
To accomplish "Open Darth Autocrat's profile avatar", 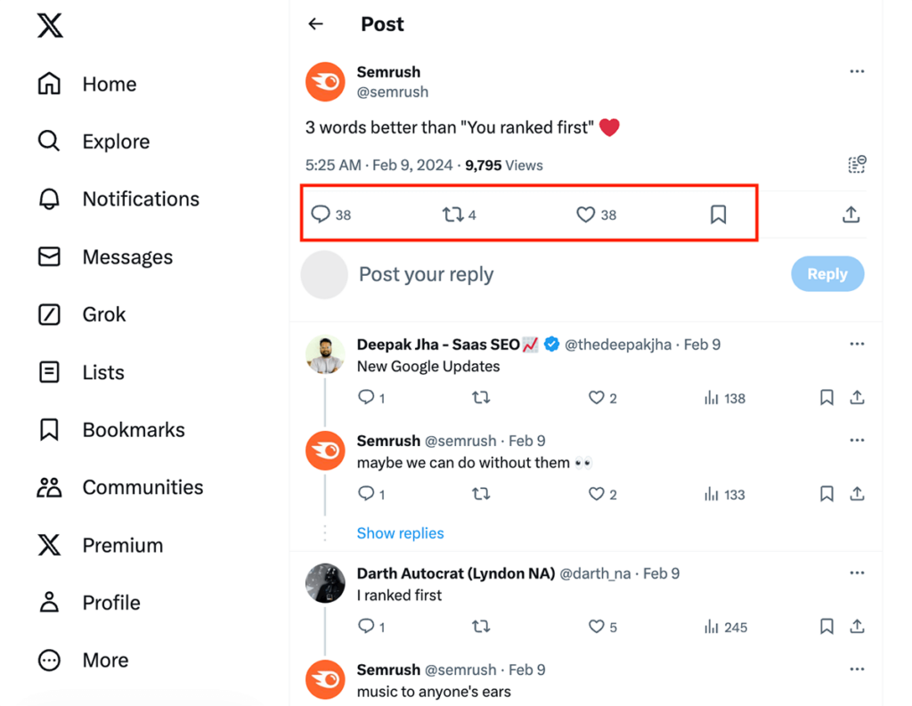I will [325, 584].
